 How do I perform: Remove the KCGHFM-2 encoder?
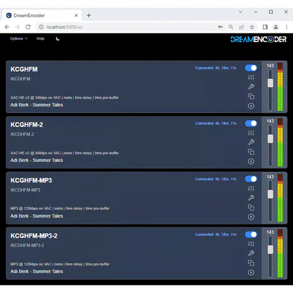pyautogui.click(x=251, y=161)
